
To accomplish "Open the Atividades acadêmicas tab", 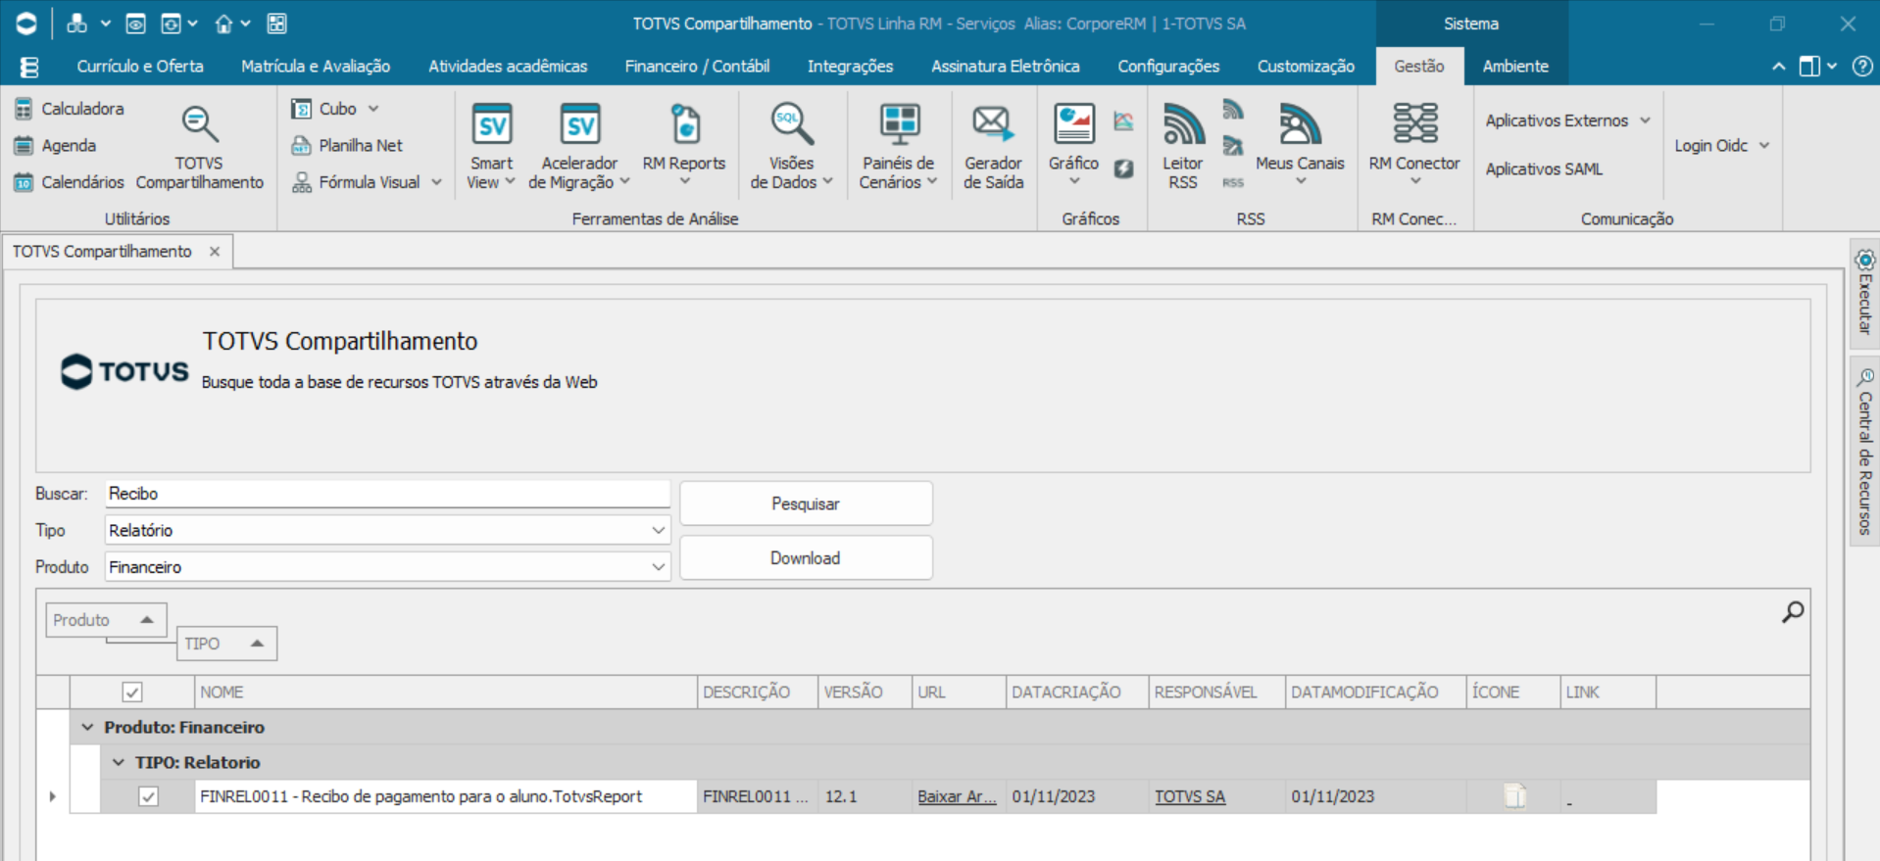I will pyautogui.click(x=508, y=67).
